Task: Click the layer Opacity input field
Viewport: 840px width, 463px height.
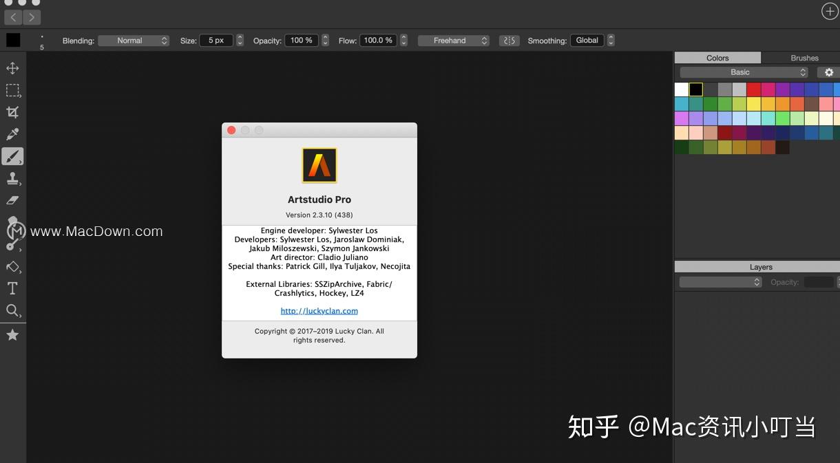Action: (819, 281)
